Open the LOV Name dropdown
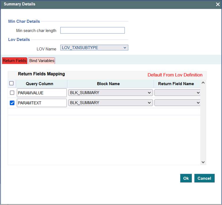This screenshot has height=205, width=222. point(94,48)
